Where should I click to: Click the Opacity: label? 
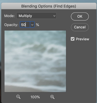(x=11, y=25)
